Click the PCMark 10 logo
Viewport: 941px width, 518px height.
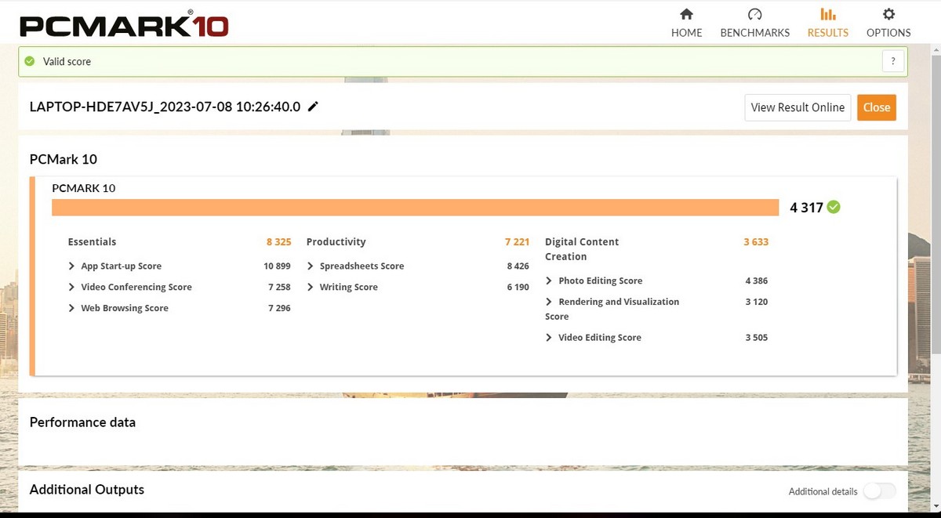click(124, 24)
